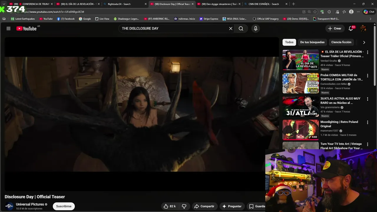Open the app grid icon in address bar
Viewport: 377px width, 212px height.
click(x=304, y=12)
